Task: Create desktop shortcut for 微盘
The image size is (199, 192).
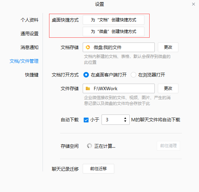Action: click(x=114, y=32)
